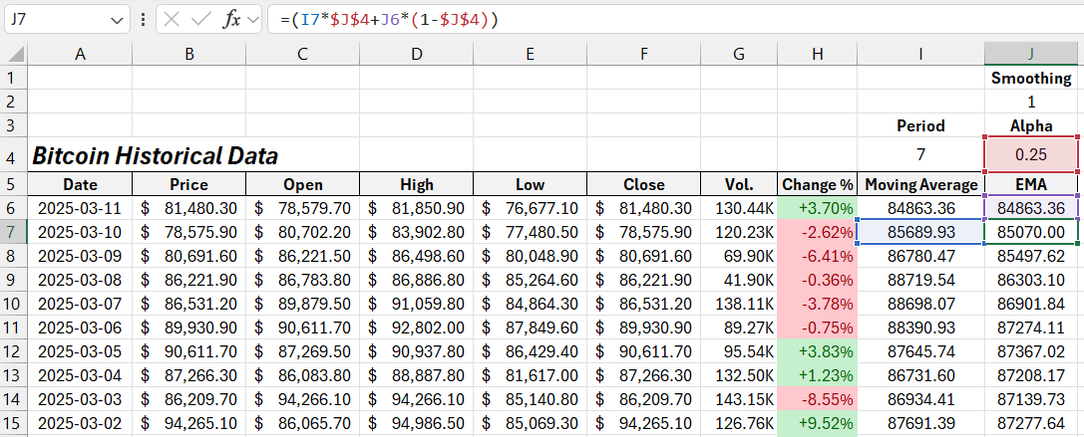Viewport: 1084px width, 437px height.
Task: Select column J header
Action: (x=1031, y=54)
